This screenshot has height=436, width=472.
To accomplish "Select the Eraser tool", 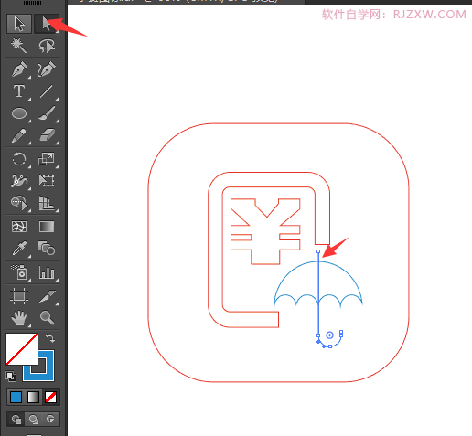I will coord(47,135).
